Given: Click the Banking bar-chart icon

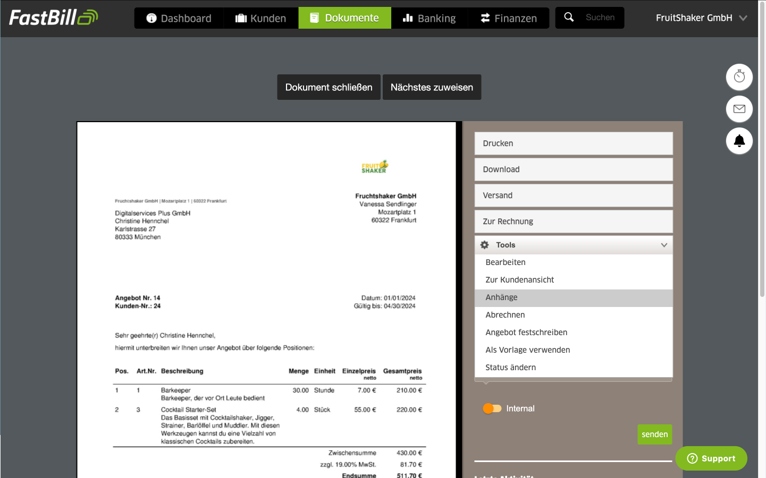Looking at the screenshot, I should point(408,18).
